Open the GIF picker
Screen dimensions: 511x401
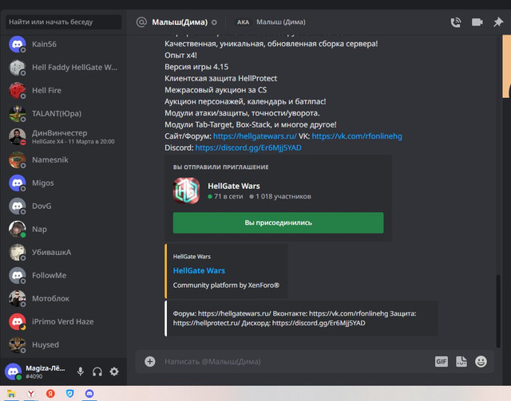click(x=442, y=361)
